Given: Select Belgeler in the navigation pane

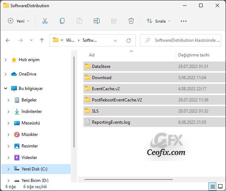Looking at the screenshot, I should click(x=29, y=100).
